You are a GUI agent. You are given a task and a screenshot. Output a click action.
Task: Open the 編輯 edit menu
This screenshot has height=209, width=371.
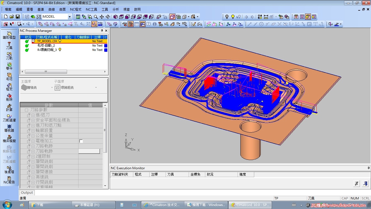tap(19, 9)
